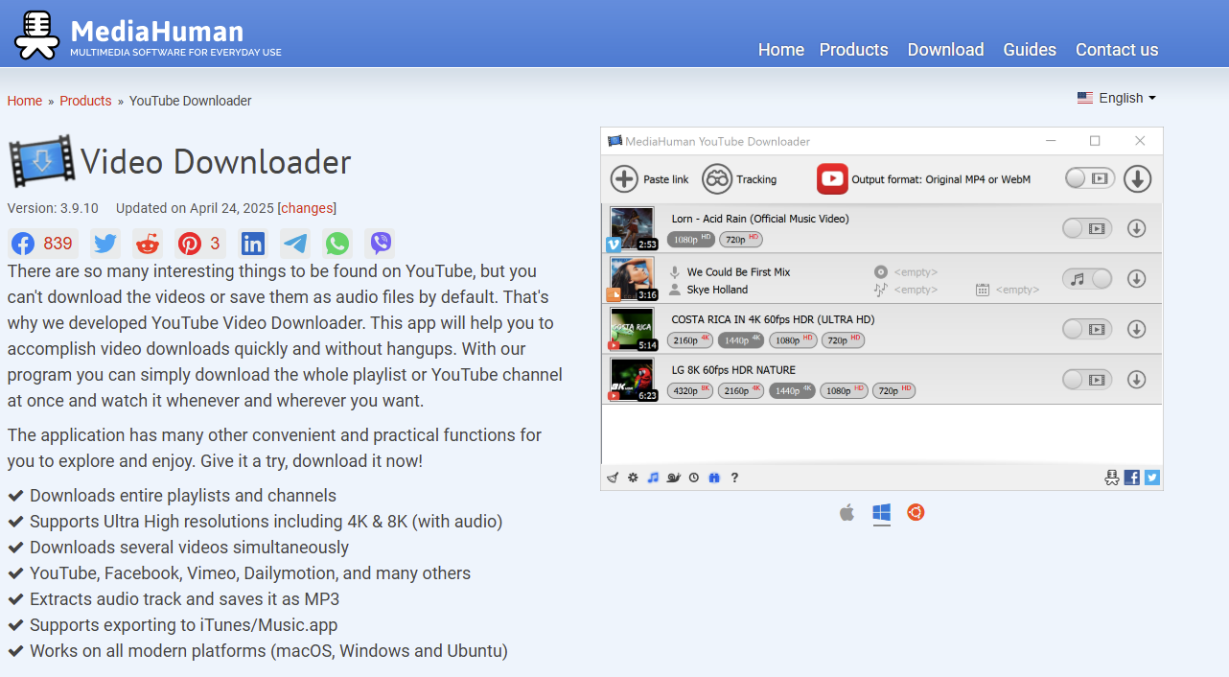The width and height of the screenshot is (1229, 677).
Task: Click the date empty field beside the calendar icon
Action: point(1017,290)
